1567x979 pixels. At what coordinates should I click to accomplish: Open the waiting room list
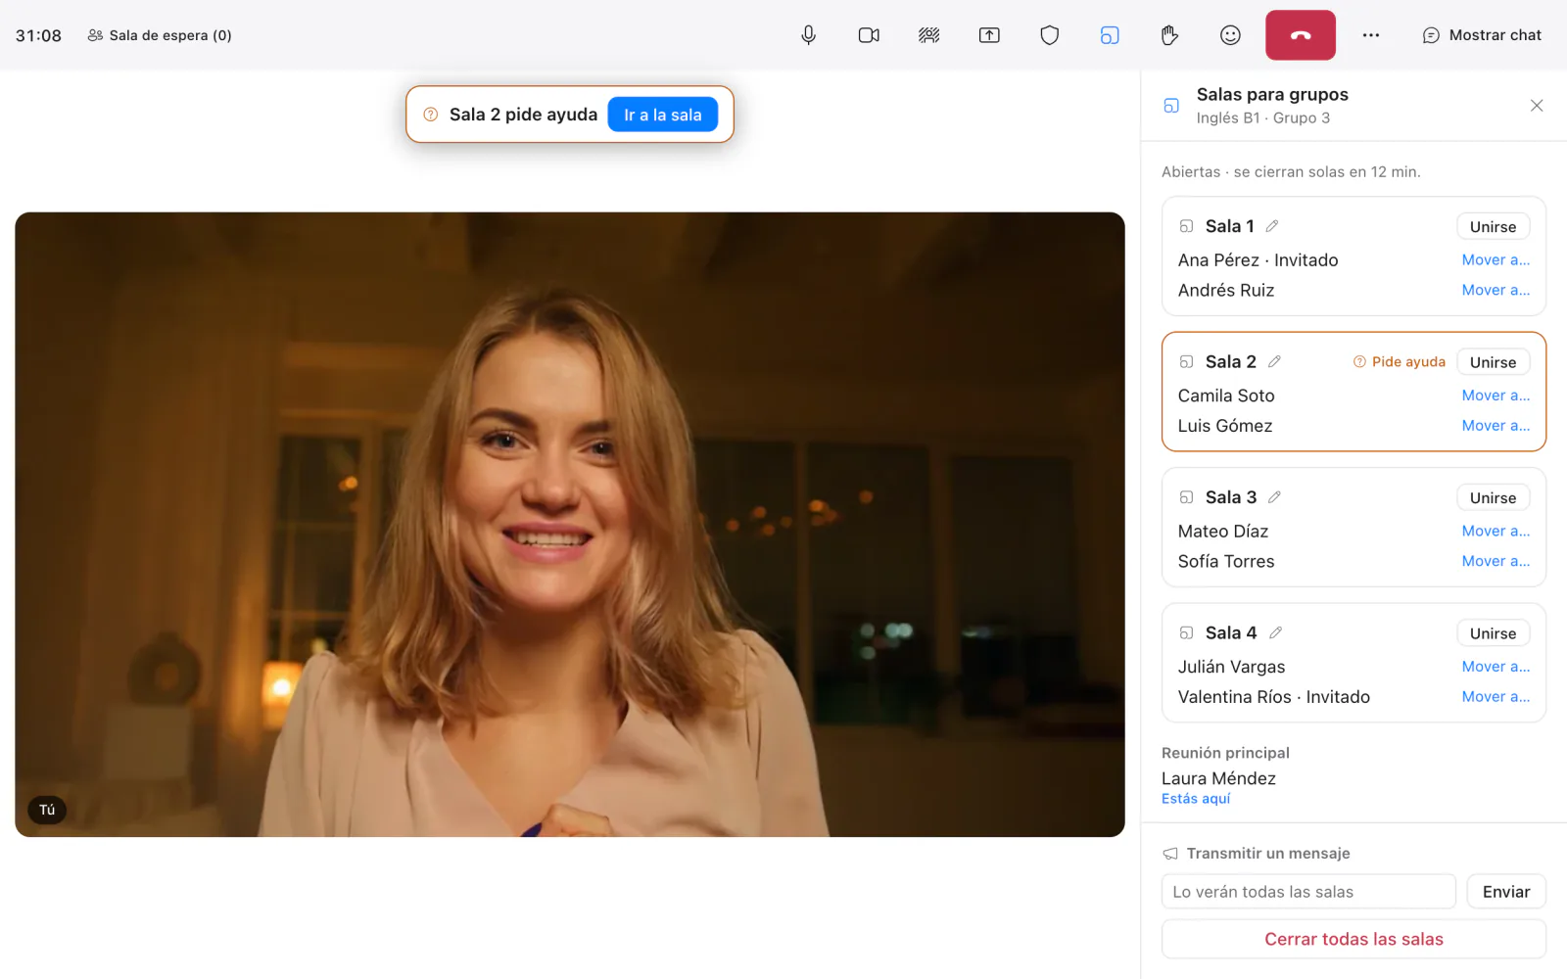point(160,35)
